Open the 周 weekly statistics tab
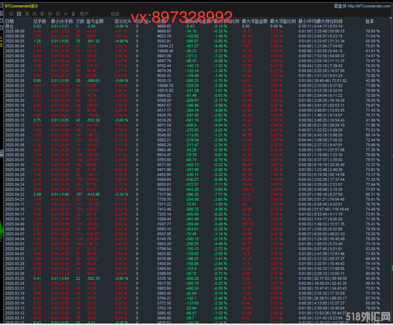Screen dimensions: 393x325 27,14
